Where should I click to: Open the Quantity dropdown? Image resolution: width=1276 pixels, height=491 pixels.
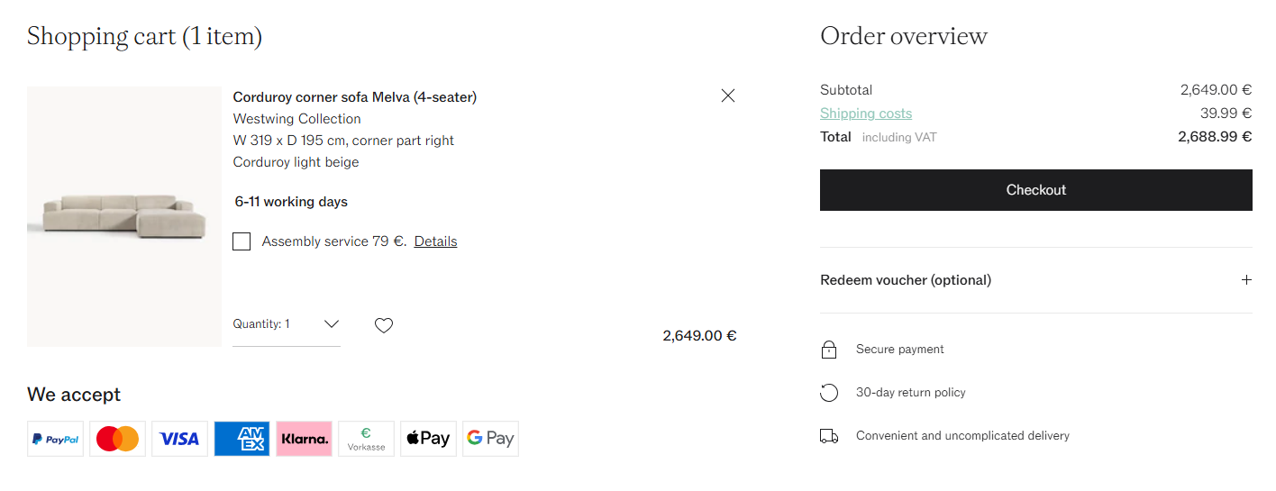pyautogui.click(x=287, y=324)
